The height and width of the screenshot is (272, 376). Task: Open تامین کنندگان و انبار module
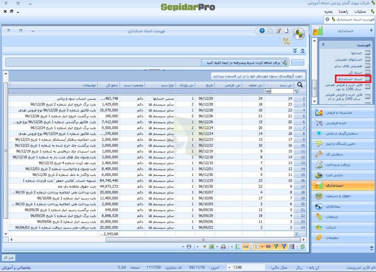coord(343,144)
